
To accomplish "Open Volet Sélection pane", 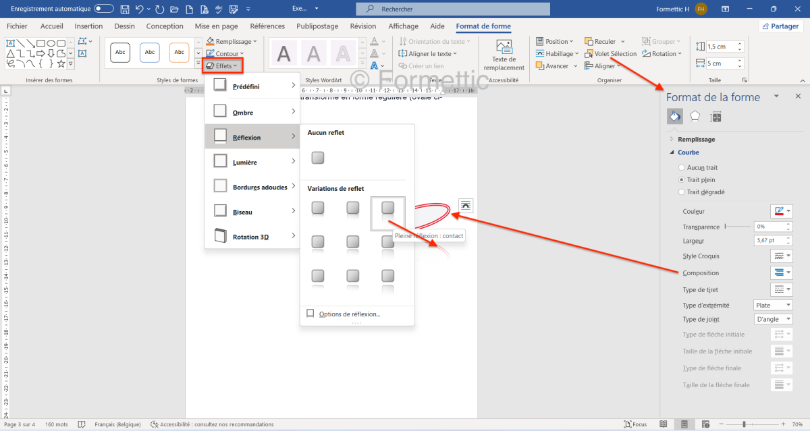I will pyautogui.click(x=610, y=53).
